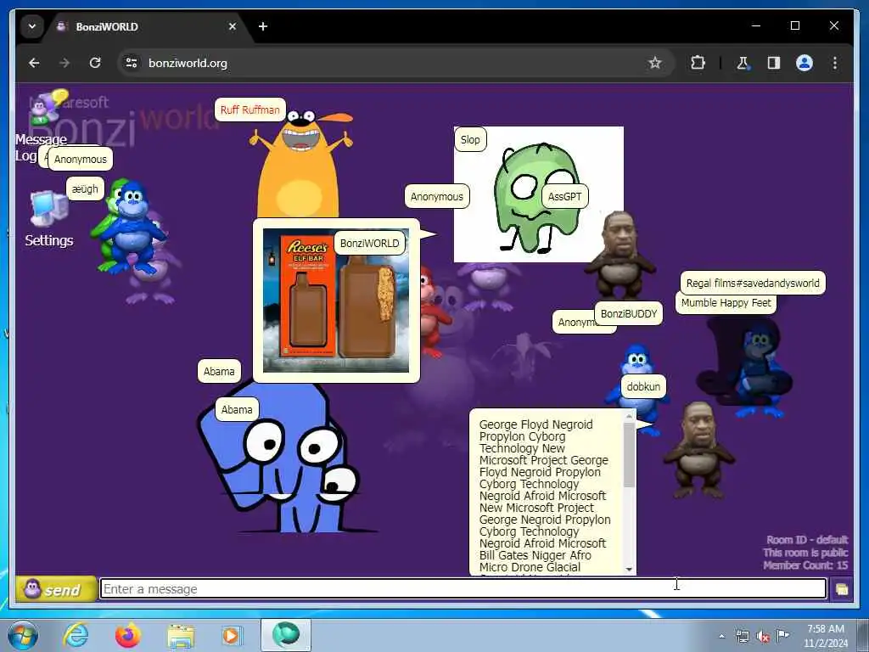
Task: Launch Firefox from the taskbar
Action: (x=127, y=635)
